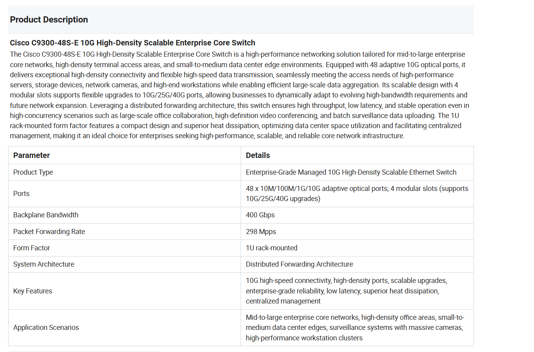Click the Distributed Forwarding Architecture cell

299,264
